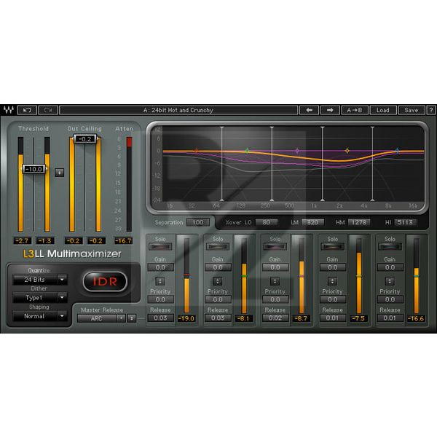Image resolution: width=437 pixels, height=437 pixels.
Task: Open the Master Release ARC dropdown
Action: pos(101,318)
